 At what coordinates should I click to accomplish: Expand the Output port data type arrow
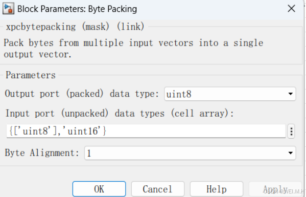coord(290,94)
